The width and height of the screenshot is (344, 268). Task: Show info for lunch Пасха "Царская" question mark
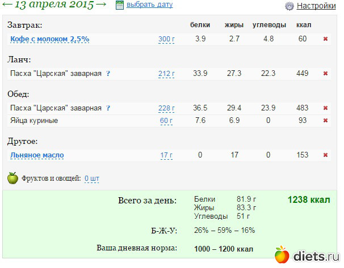[x=108, y=74]
